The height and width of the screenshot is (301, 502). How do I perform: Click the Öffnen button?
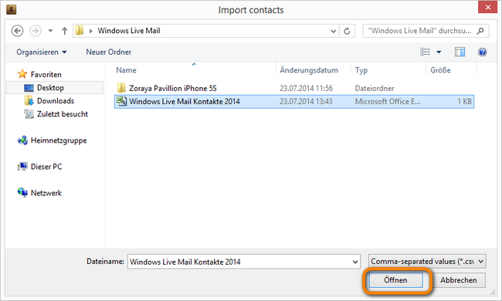point(395,280)
